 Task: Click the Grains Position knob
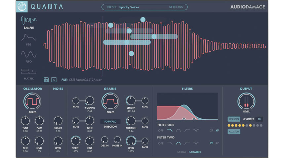point(131,121)
